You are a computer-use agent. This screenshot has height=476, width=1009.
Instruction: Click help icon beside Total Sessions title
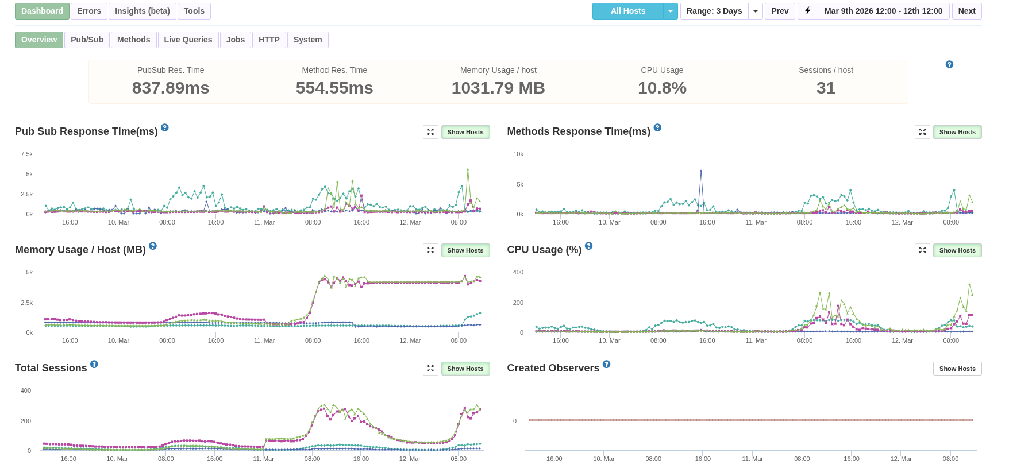pyautogui.click(x=94, y=365)
